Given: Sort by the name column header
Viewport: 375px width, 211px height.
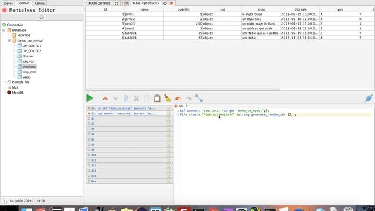Looking at the screenshot, I should 144,9.
